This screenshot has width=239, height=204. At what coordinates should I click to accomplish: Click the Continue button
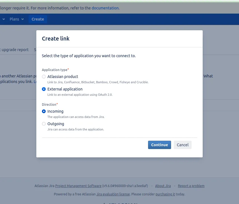pyautogui.click(x=159, y=145)
